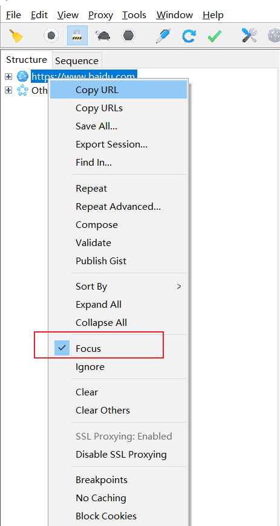The width and height of the screenshot is (280, 526).
Task: Click the green checkmark Validate icon
Action: pyautogui.click(x=215, y=36)
